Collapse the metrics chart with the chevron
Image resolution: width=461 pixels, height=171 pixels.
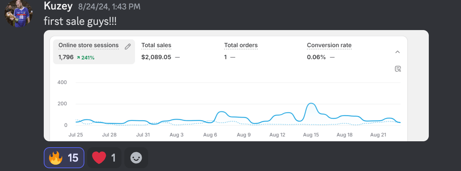pos(398,52)
